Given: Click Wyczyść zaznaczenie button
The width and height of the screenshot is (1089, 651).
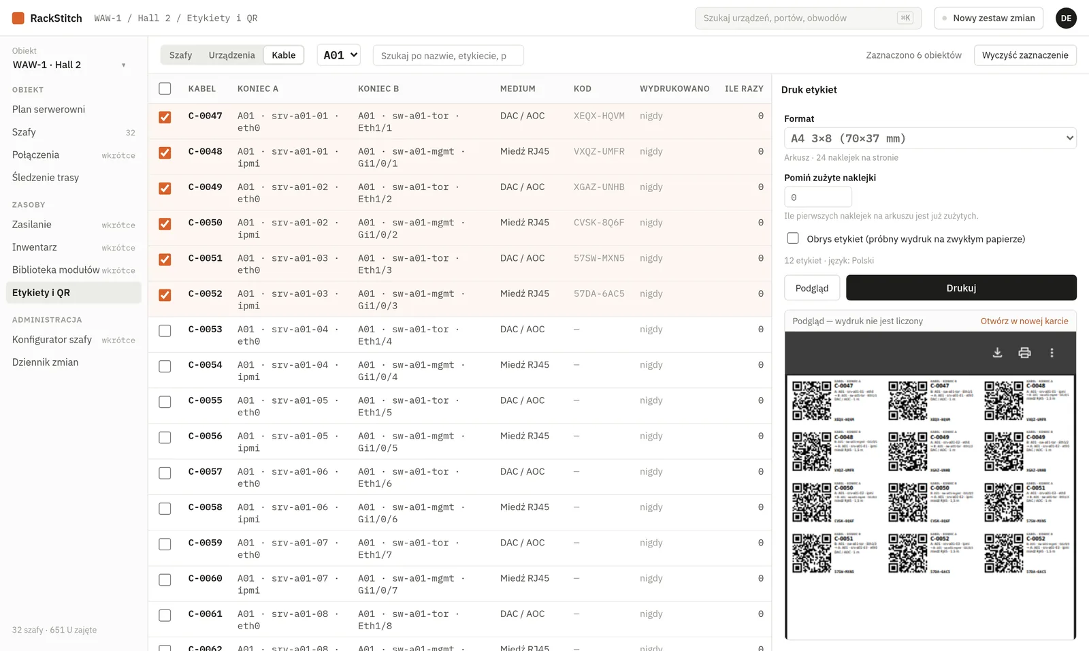Looking at the screenshot, I should pyautogui.click(x=1025, y=55).
